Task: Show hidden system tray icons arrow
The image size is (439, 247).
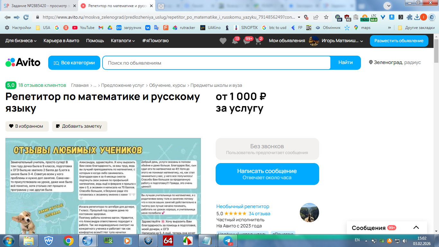Action: [366, 240]
